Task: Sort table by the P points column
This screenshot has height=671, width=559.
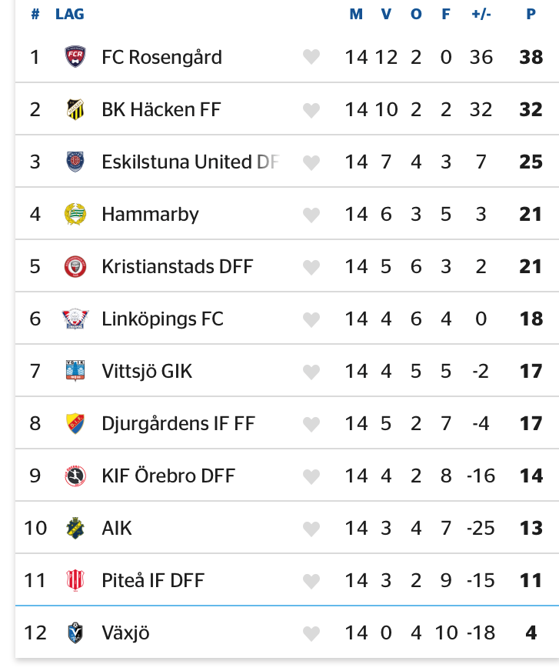Action: click(531, 15)
